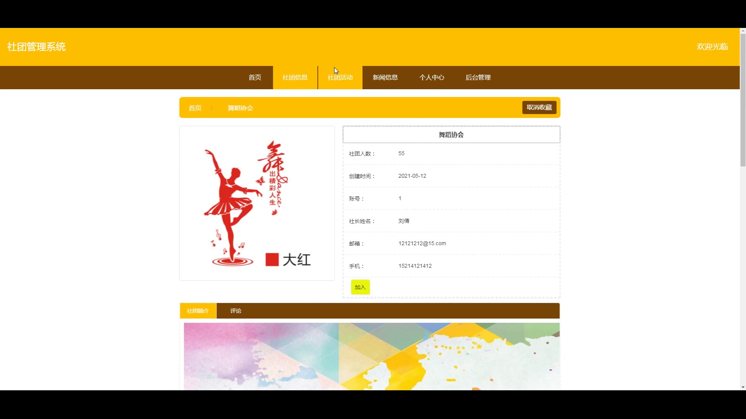
Task: Click the red dancer club logo image
Action: coord(257,203)
